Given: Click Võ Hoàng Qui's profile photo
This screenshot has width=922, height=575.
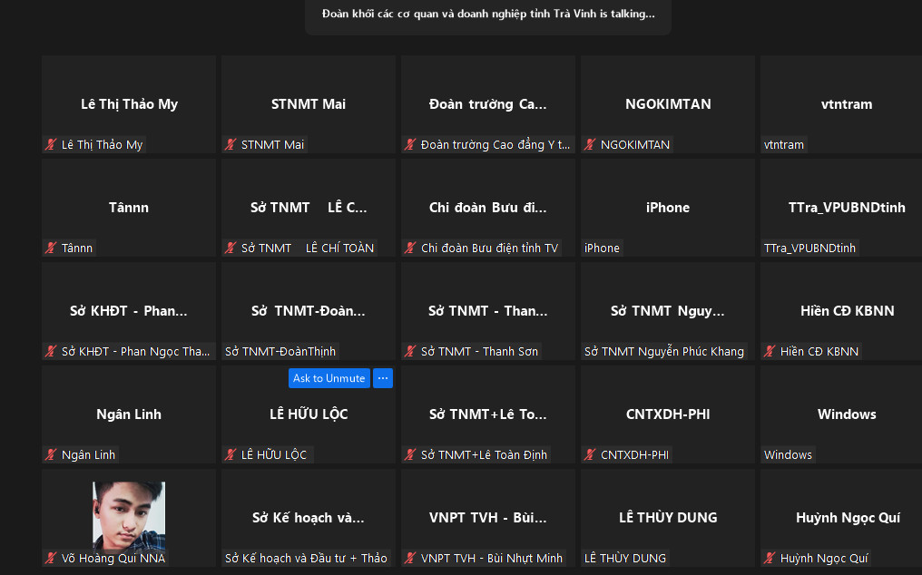Looking at the screenshot, I should click(x=129, y=514).
